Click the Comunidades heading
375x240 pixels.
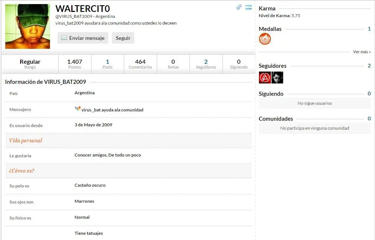point(276,119)
